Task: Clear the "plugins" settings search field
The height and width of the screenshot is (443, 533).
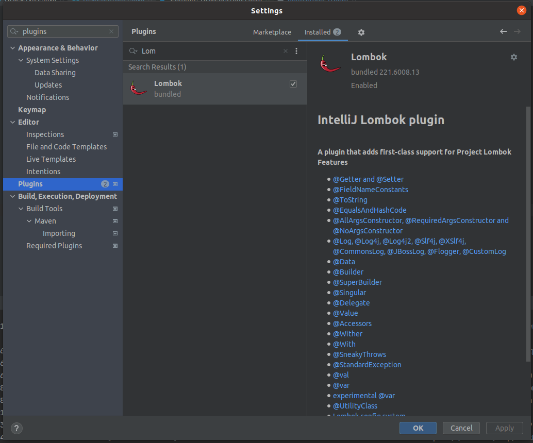Action: coord(111,31)
